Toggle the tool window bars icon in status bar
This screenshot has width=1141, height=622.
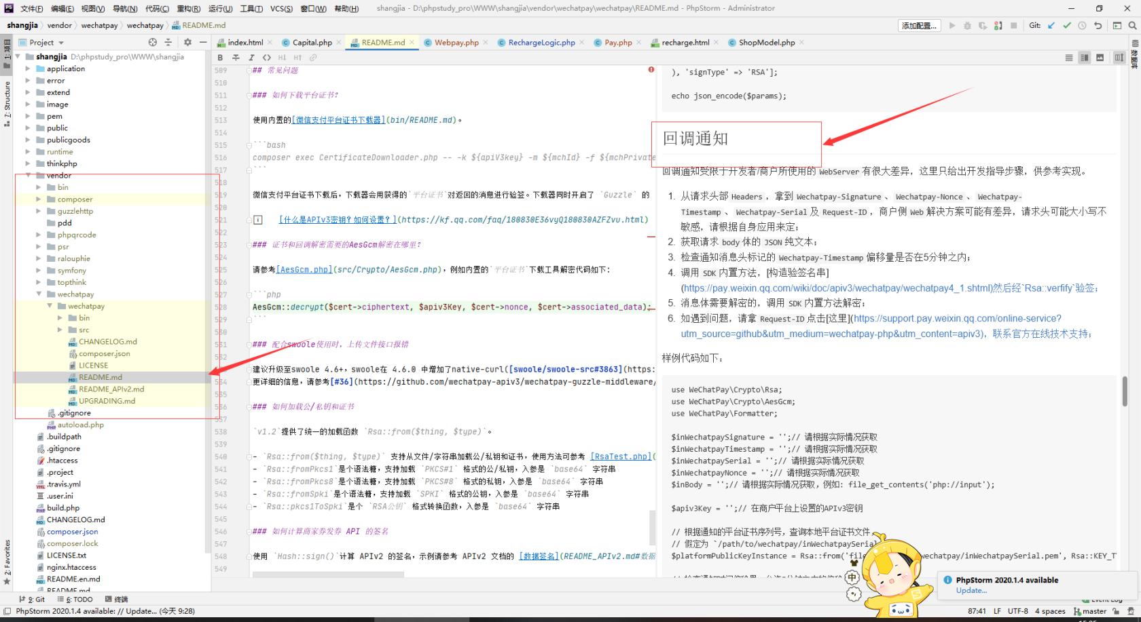(x=7, y=610)
